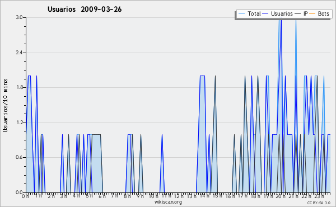Click the 19 h x-axis label
336x207 pixels.
pyautogui.click(x=268, y=196)
